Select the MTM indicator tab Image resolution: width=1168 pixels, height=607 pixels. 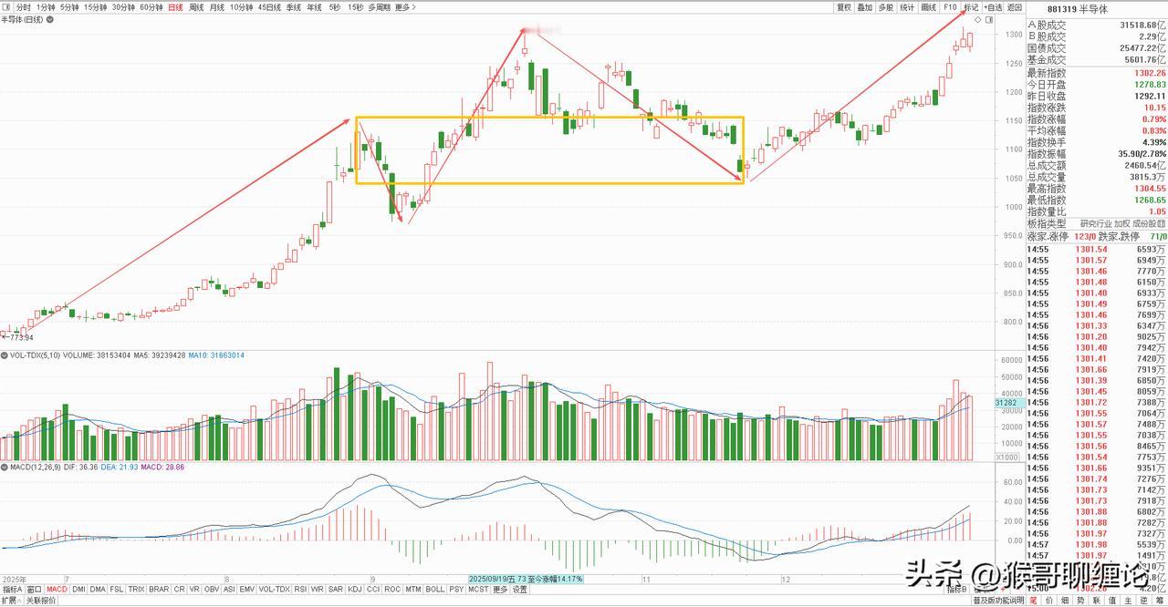coord(413,589)
